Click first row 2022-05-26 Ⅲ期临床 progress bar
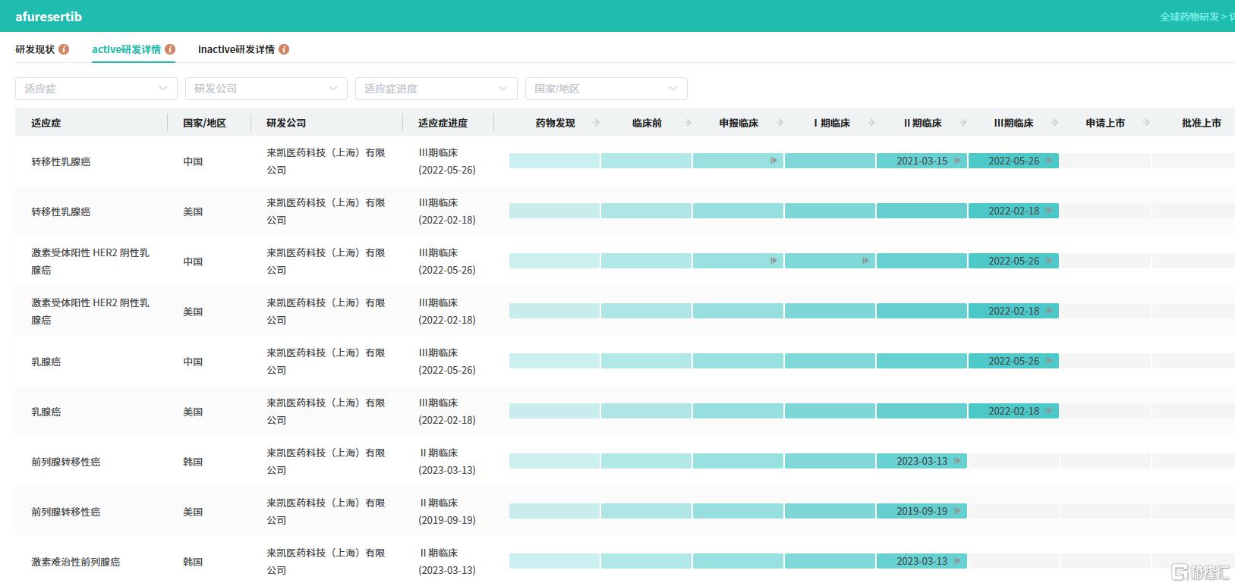The width and height of the screenshot is (1235, 586). [x=1013, y=161]
